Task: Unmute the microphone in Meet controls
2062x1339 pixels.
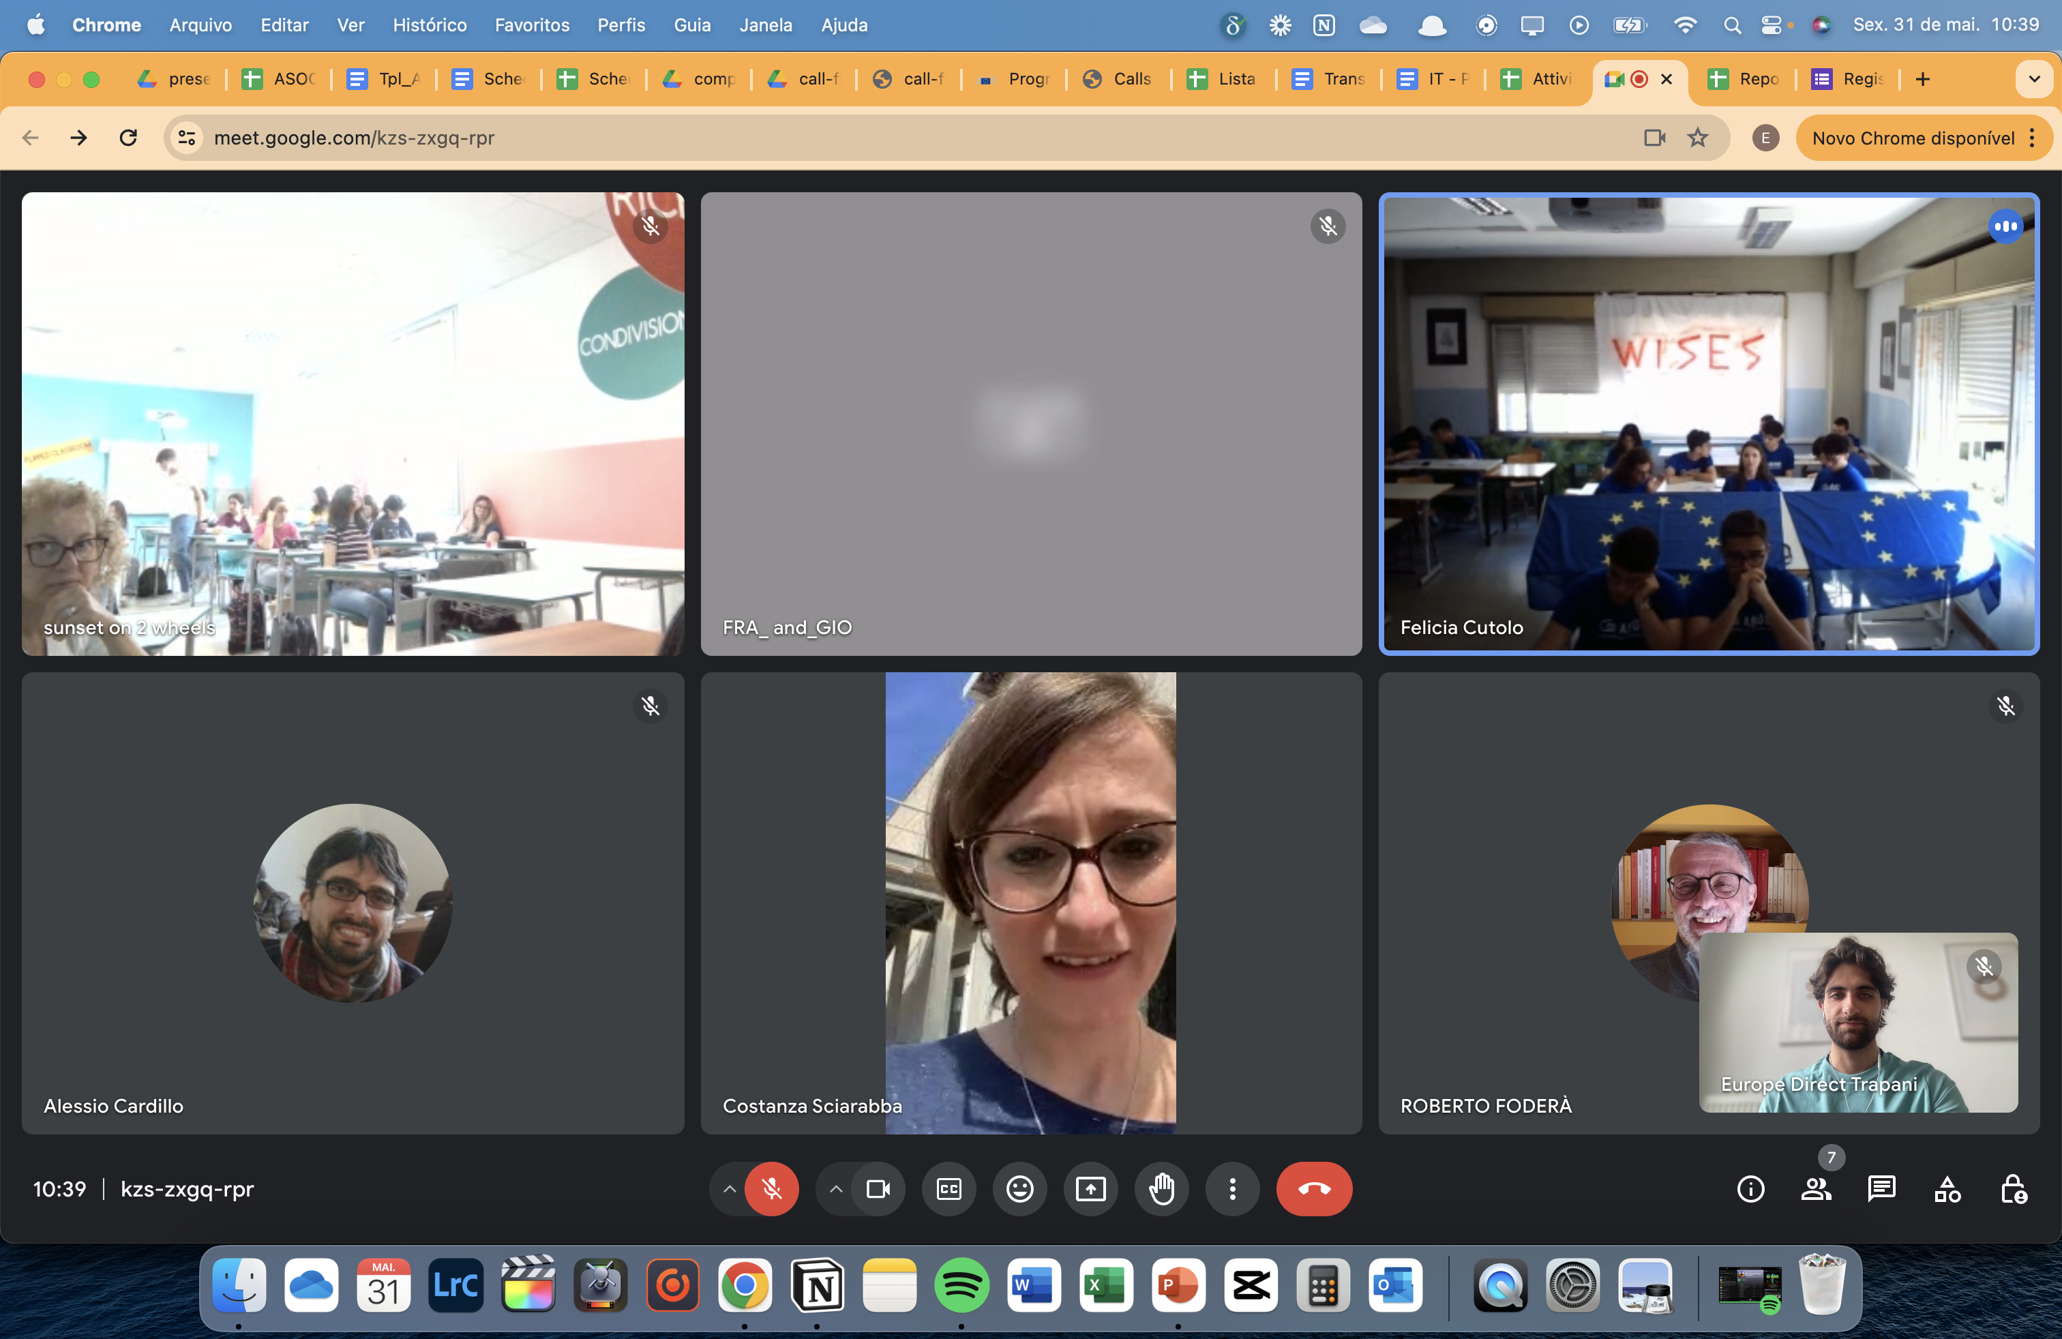Action: tap(771, 1189)
